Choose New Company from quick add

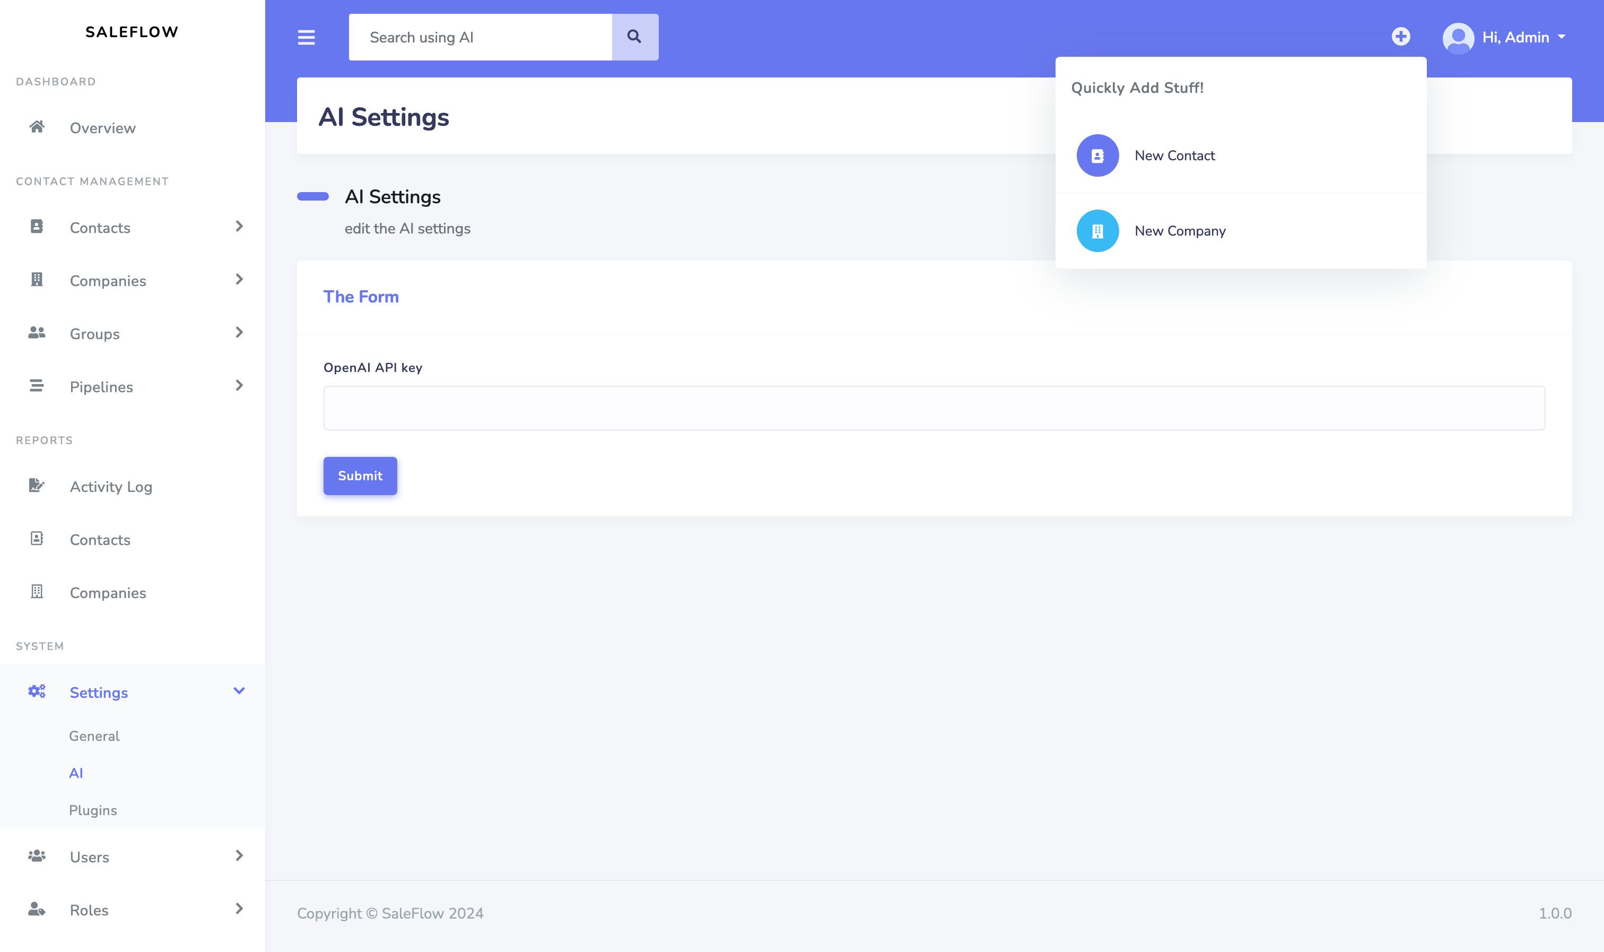pos(1180,231)
